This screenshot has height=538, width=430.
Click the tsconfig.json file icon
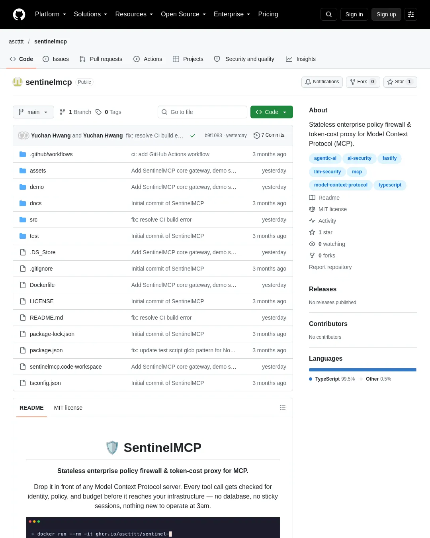[23, 383]
